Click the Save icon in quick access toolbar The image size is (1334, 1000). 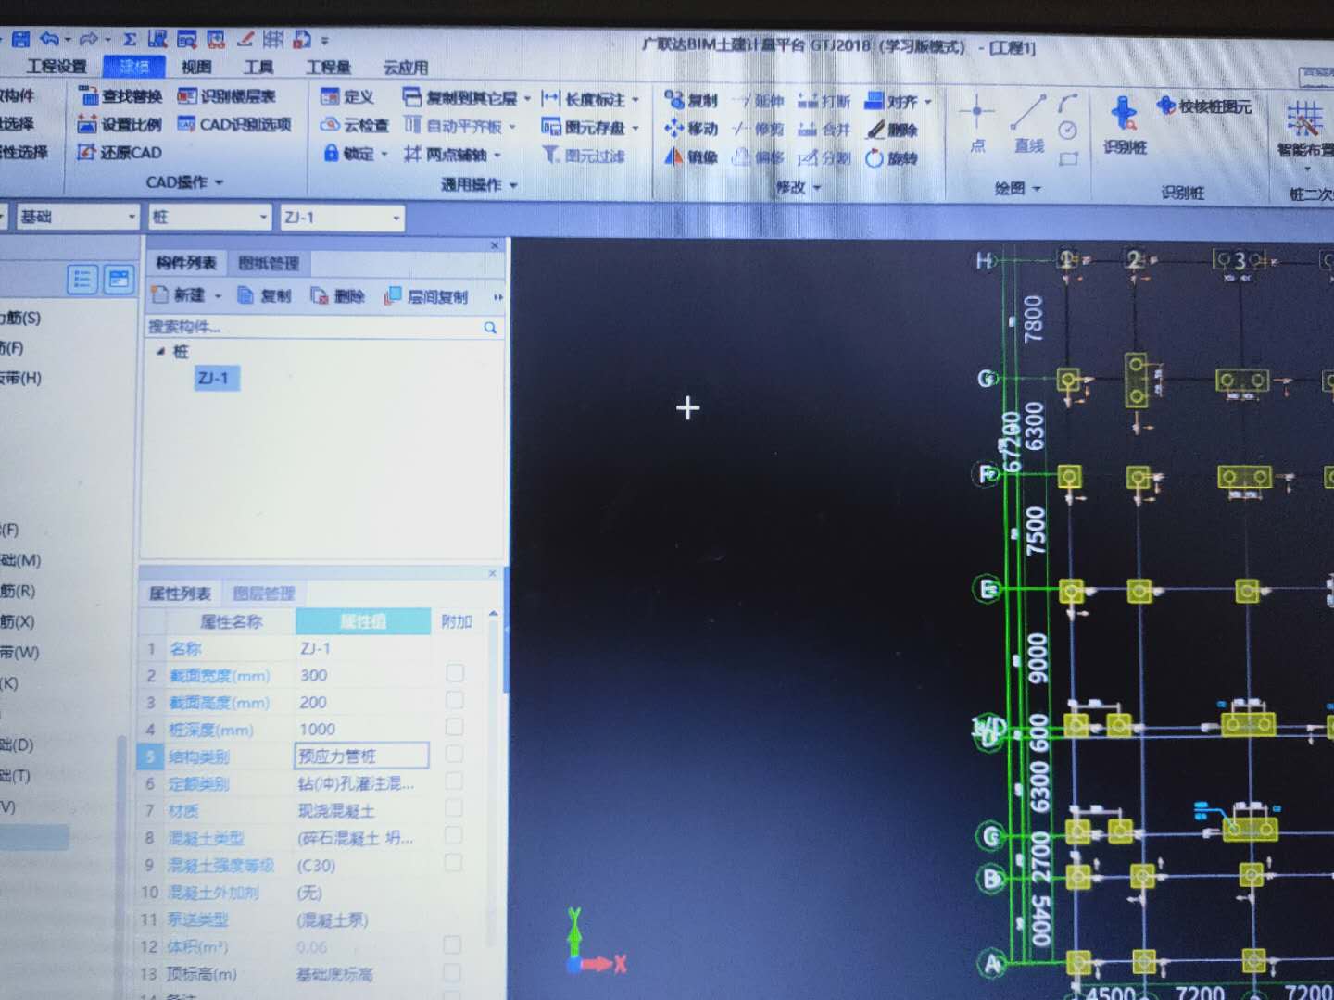20,39
